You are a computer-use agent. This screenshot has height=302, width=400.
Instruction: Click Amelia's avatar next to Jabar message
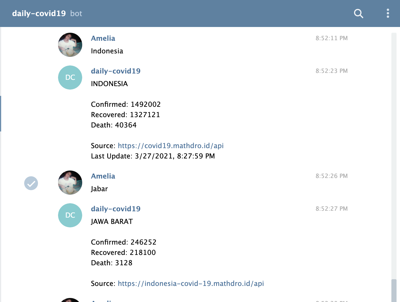click(x=70, y=183)
